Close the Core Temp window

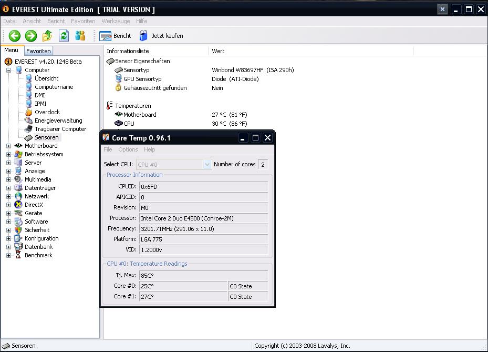(267, 138)
